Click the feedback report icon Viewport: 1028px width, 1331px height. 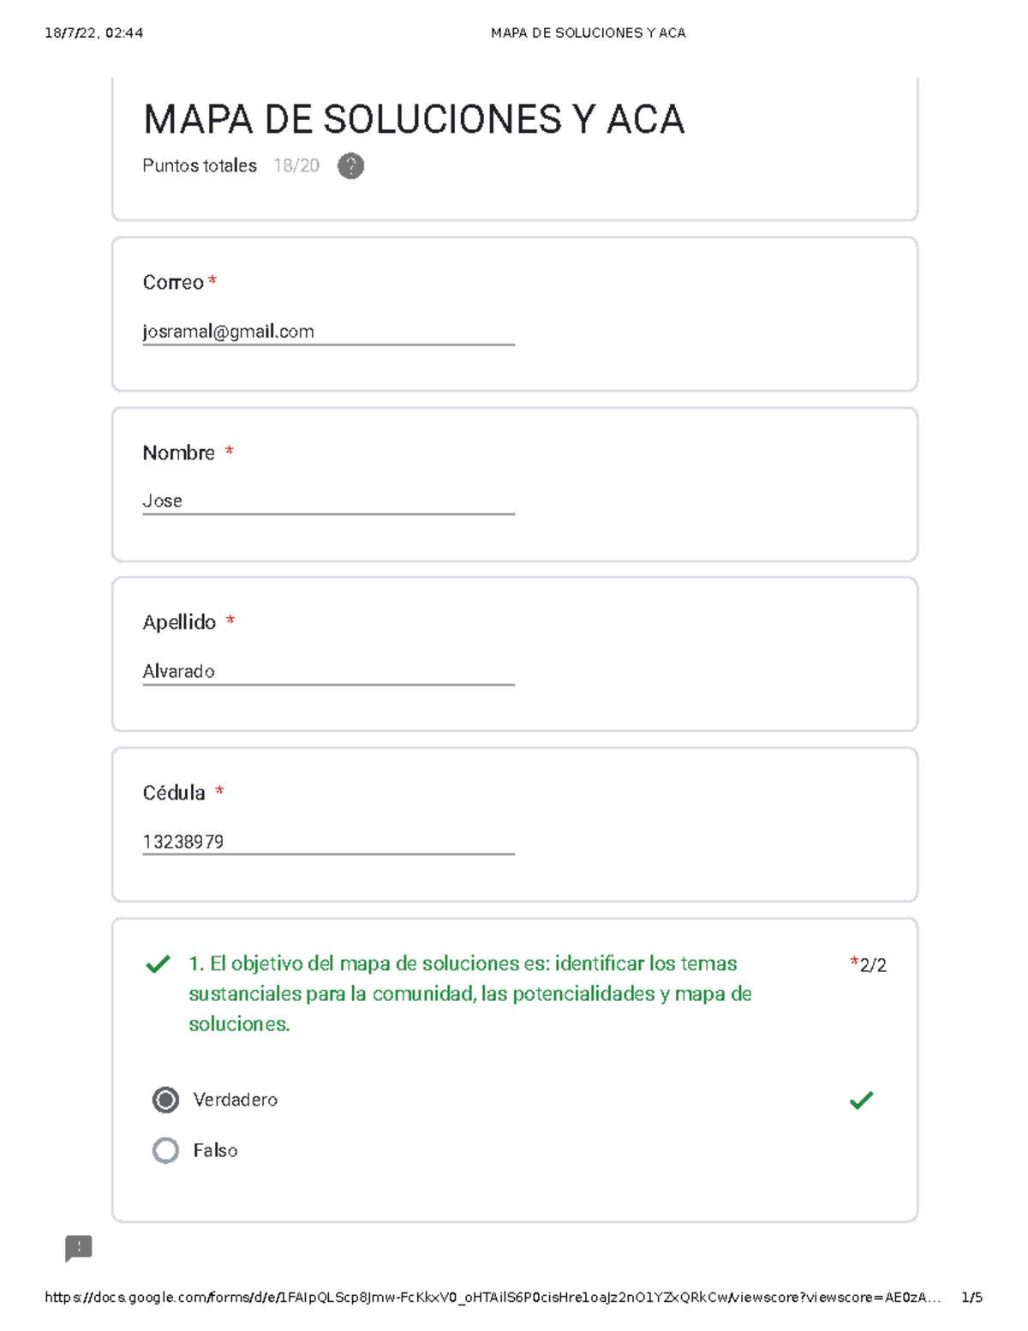click(79, 1248)
